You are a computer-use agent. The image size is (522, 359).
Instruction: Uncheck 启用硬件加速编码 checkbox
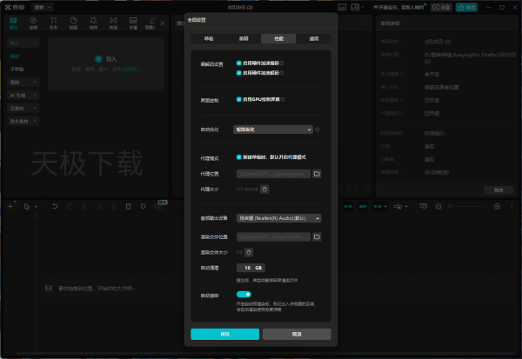(x=239, y=63)
